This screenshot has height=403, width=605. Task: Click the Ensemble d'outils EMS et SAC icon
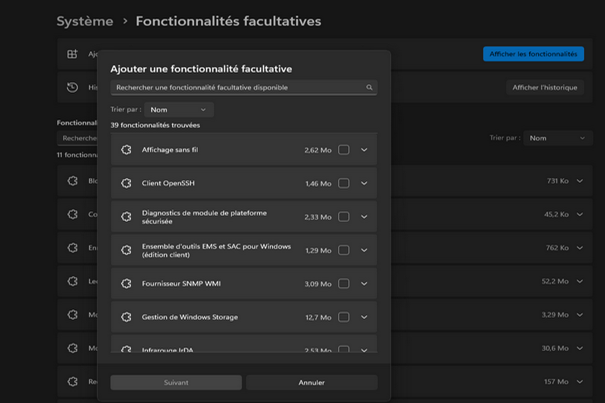point(126,250)
